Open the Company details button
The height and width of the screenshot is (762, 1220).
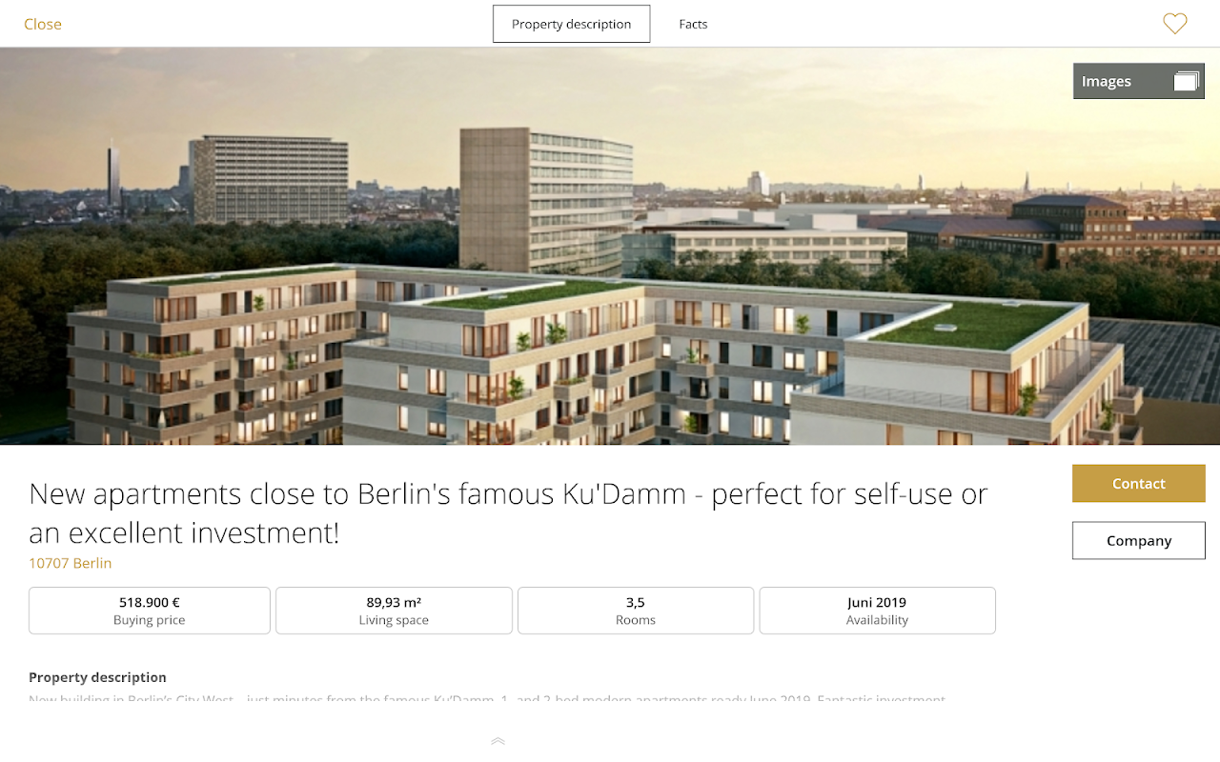pos(1139,540)
